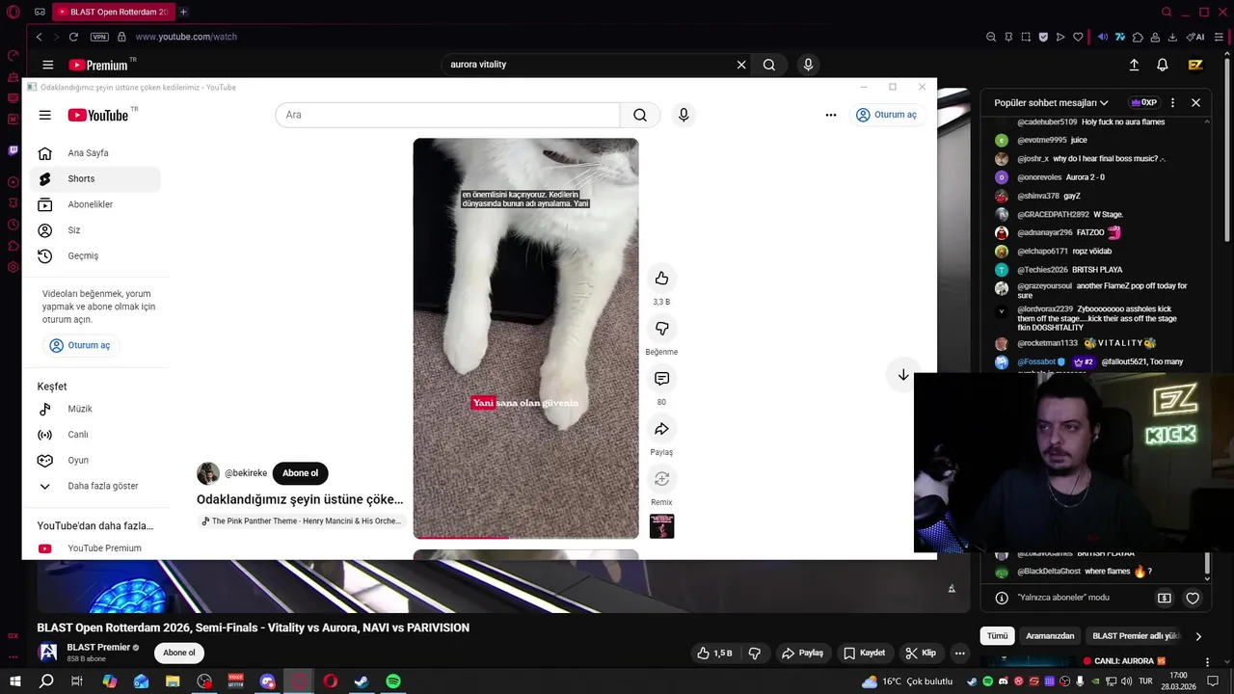
Task: Subscribe to BLAST Premier with Abone ol
Action: tap(179, 653)
